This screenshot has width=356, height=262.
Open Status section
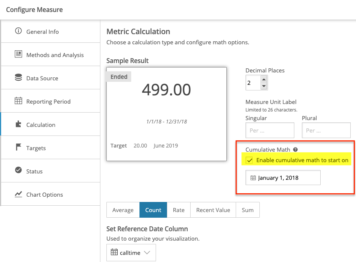[51, 171]
